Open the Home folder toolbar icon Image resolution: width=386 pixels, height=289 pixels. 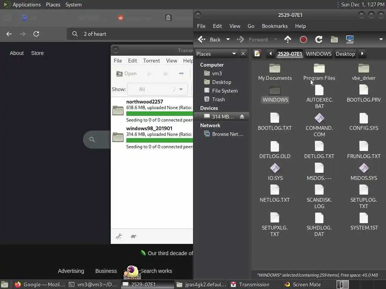[334, 39]
